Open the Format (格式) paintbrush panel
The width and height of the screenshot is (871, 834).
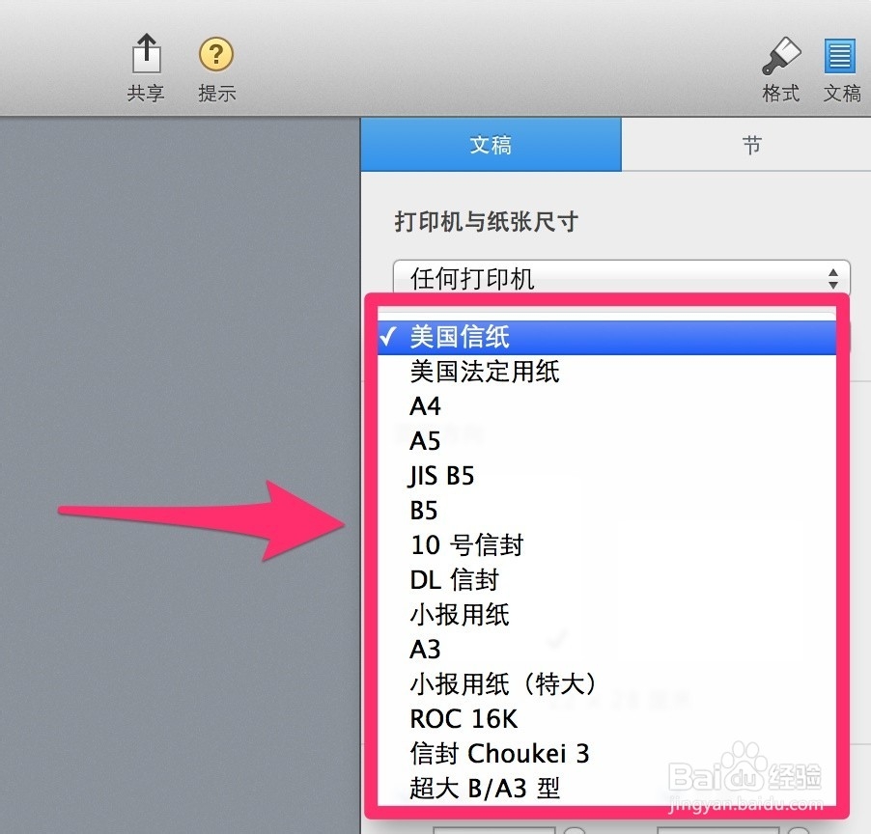click(780, 56)
